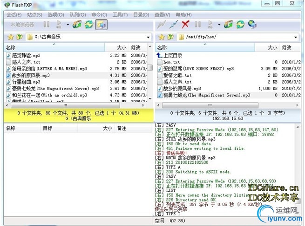The height and width of the screenshot is (226, 305).
Task: Click the quick connect plug icon
Action: tap(174, 25)
